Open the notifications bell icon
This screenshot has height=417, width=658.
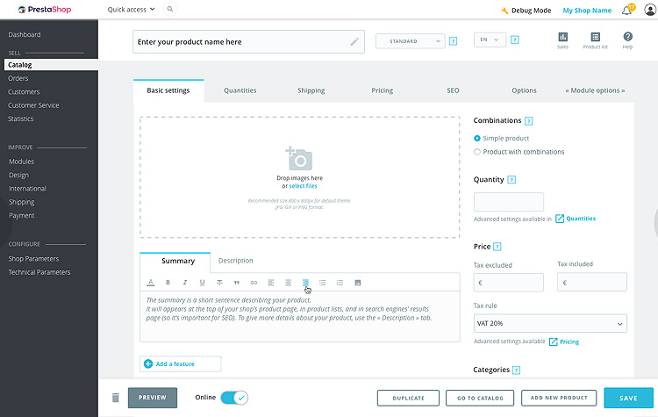(627, 10)
